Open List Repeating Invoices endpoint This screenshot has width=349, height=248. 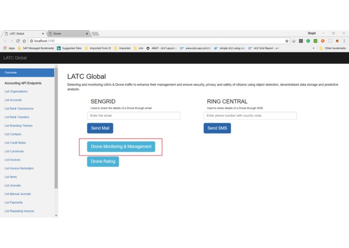(x=20, y=211)
